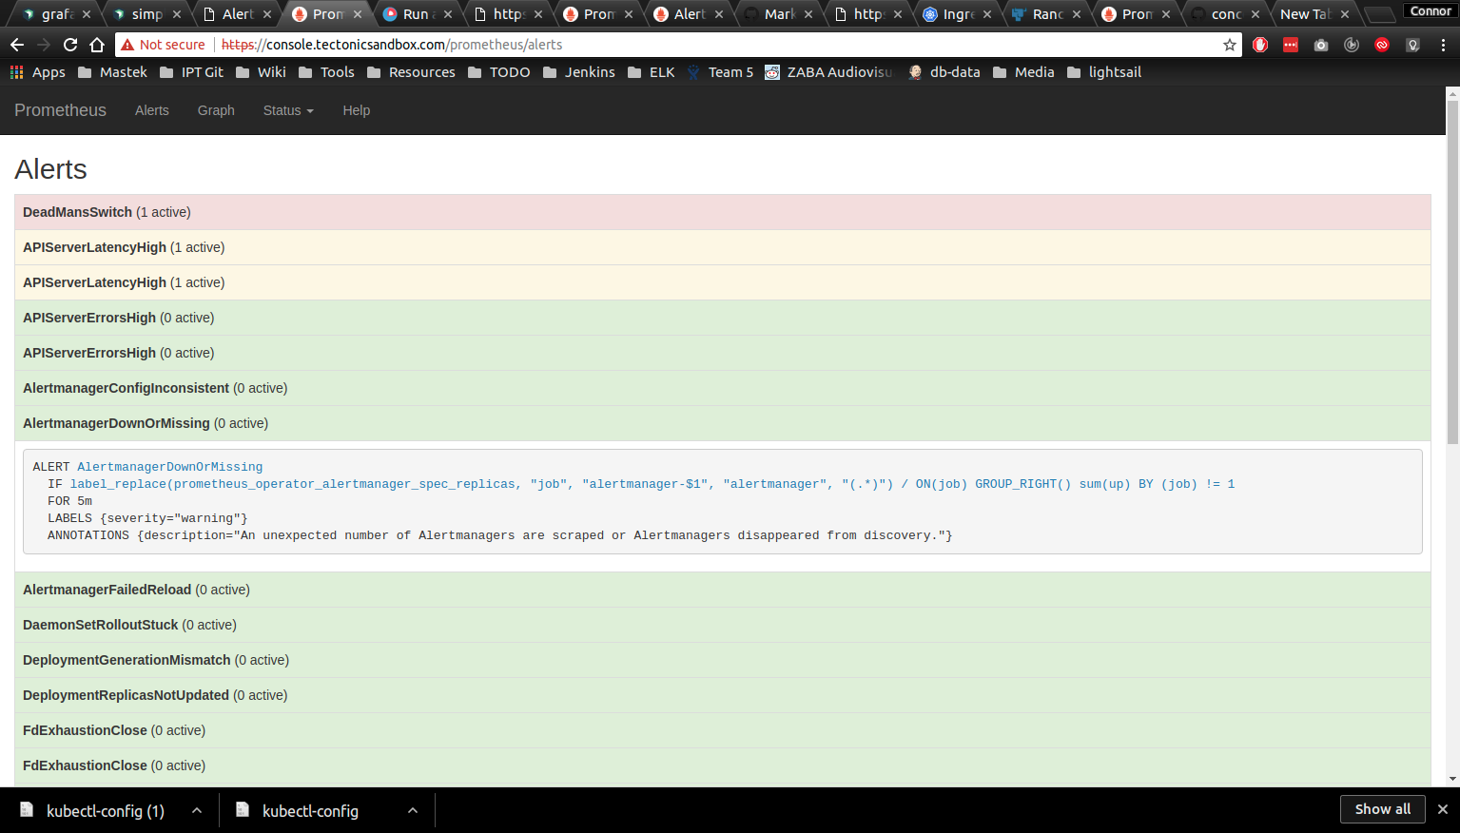
Task: Click the Connor profile button
Action: 1431,11
